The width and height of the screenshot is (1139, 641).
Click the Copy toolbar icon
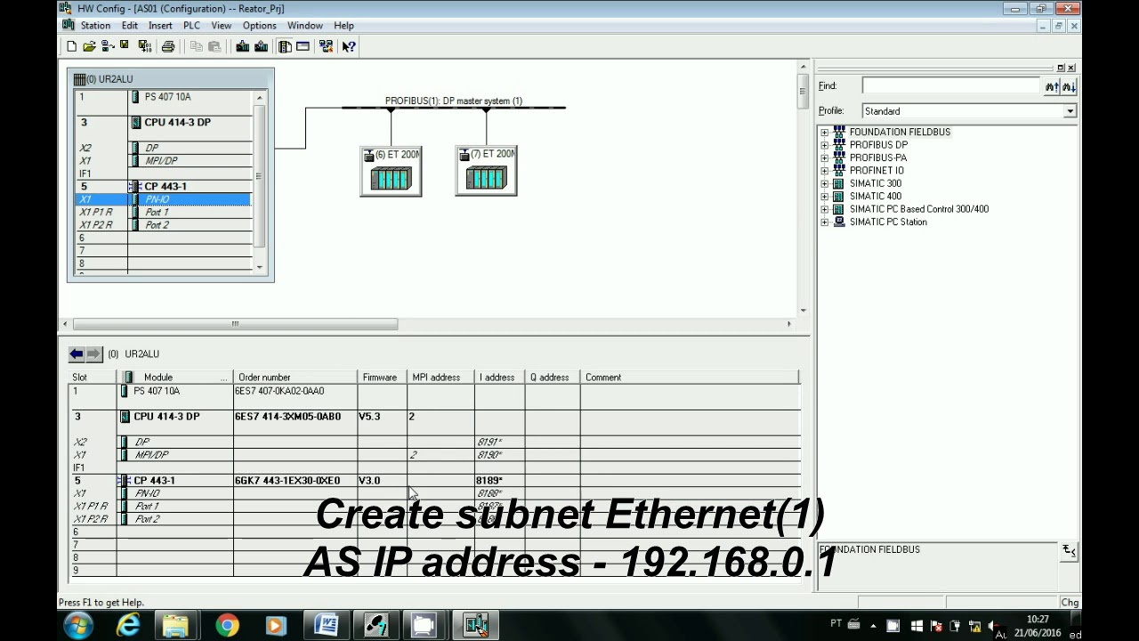197,46
